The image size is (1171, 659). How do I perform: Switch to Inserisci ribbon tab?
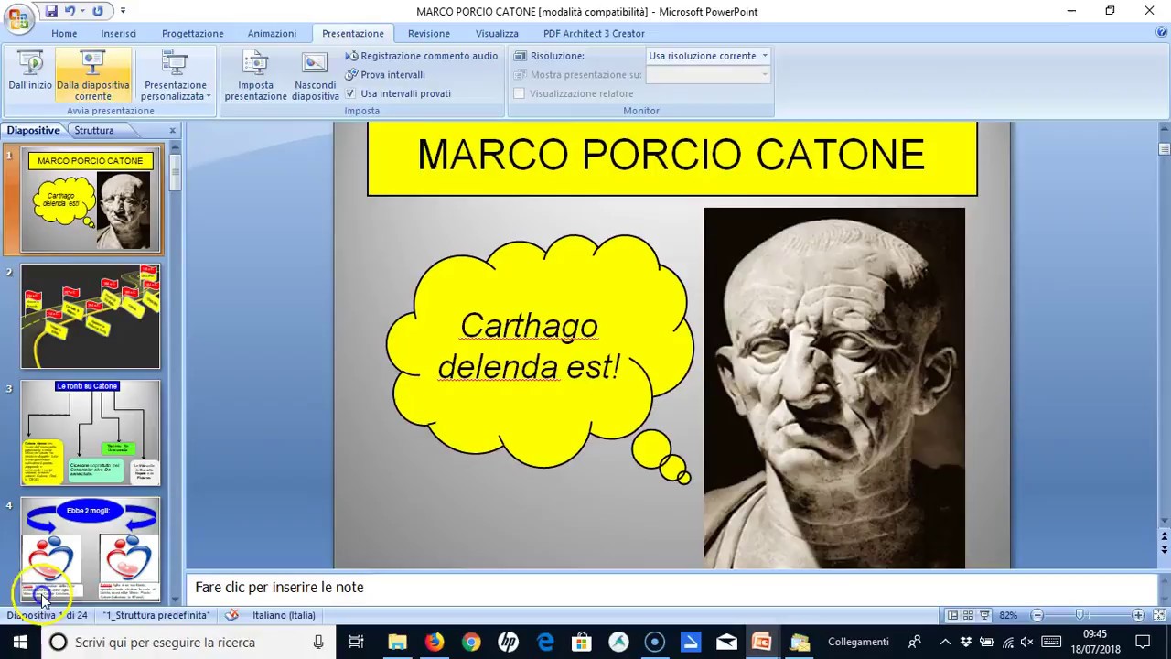click(119, 33)
